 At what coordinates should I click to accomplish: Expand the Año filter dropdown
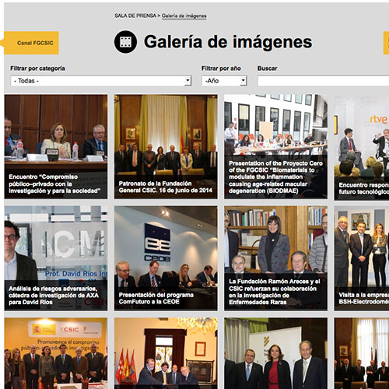[224, 81]
